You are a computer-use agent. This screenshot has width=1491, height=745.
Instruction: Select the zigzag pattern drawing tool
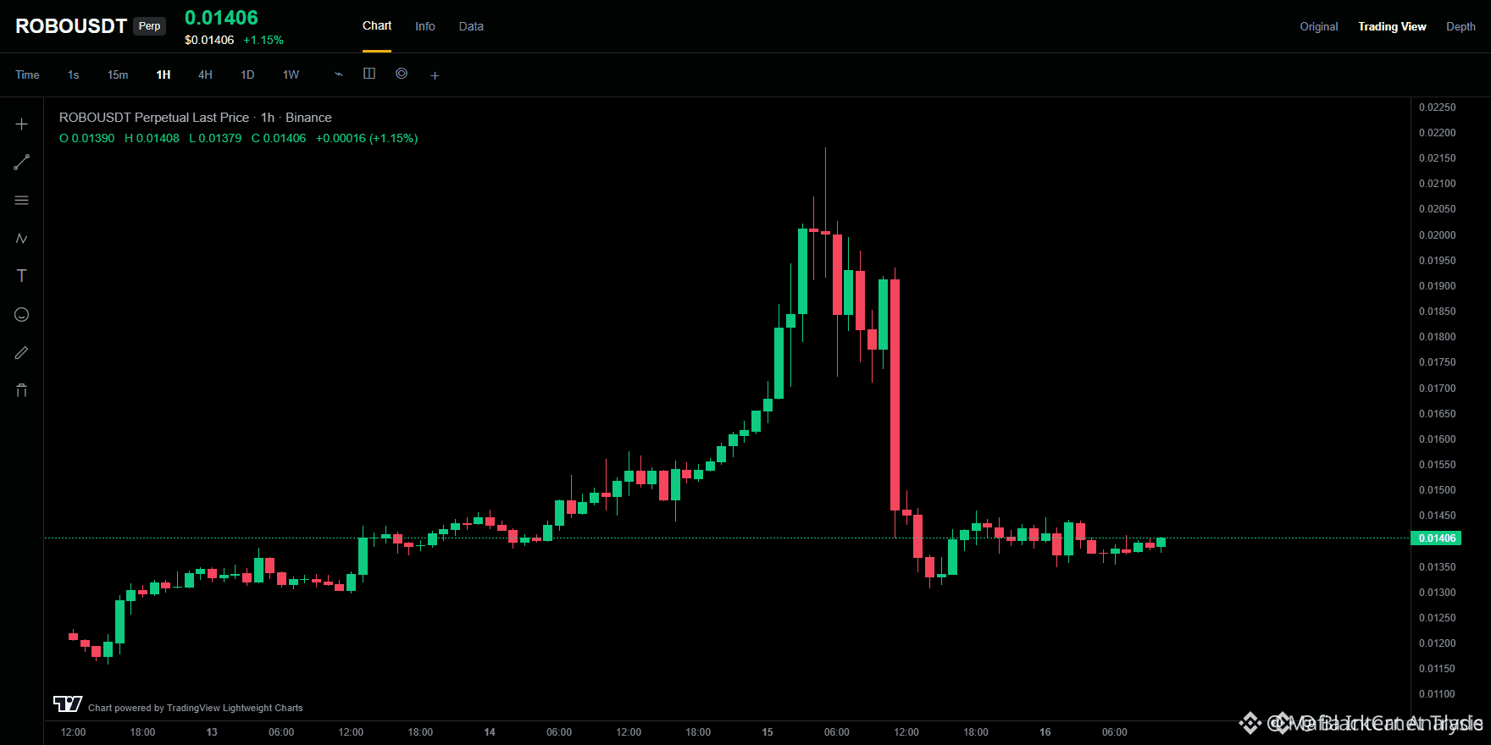22,239
